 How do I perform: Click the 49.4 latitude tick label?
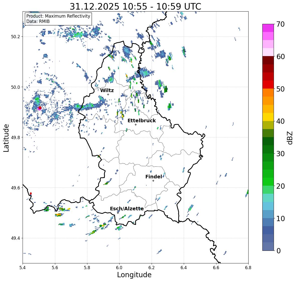[x=16, y=238]
